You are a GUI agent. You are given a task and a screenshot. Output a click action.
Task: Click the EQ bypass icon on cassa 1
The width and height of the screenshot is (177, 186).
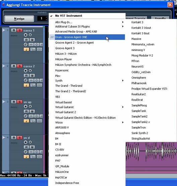coord(37,45)
